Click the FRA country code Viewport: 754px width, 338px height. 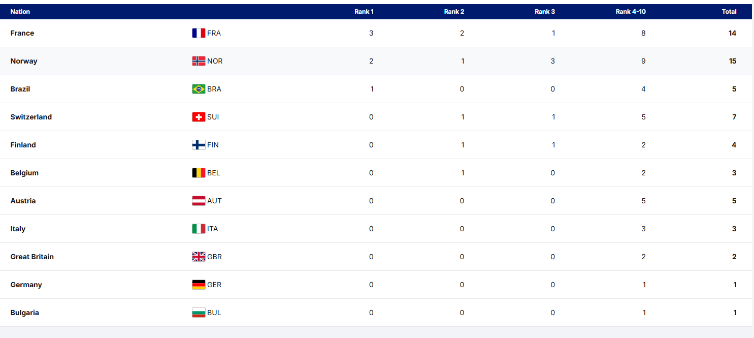(x=214, y=33)
